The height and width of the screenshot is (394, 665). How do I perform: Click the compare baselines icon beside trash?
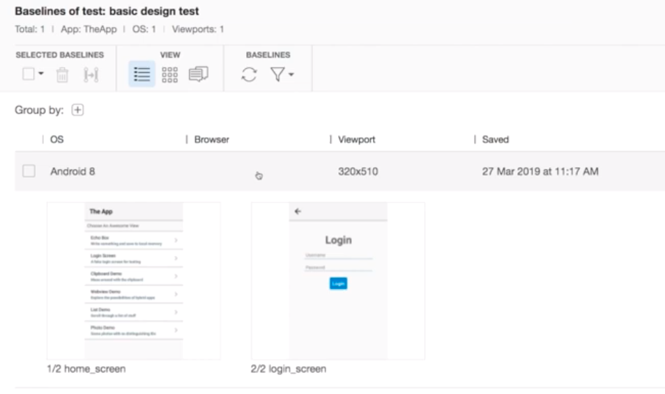pos(90,74)
